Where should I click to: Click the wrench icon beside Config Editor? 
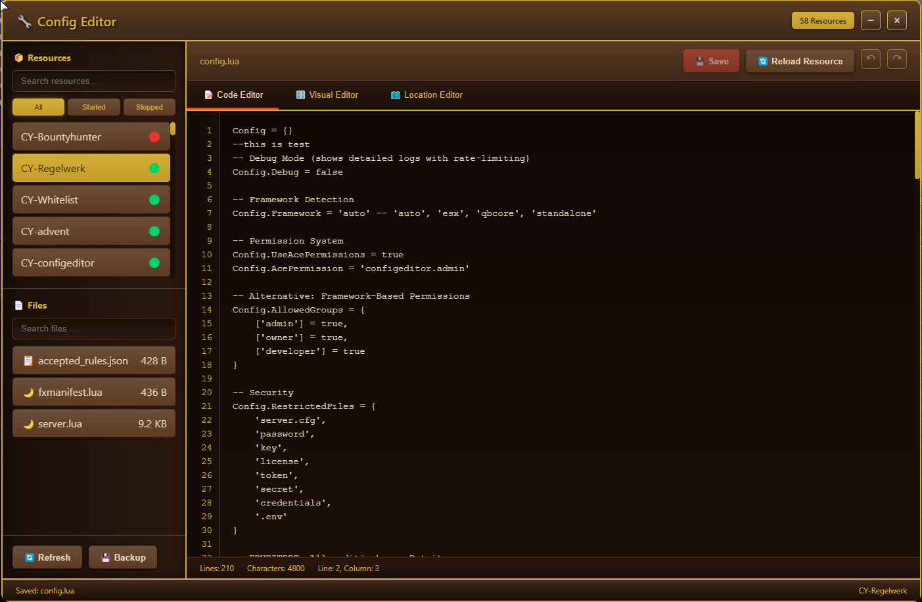point(25,22)
